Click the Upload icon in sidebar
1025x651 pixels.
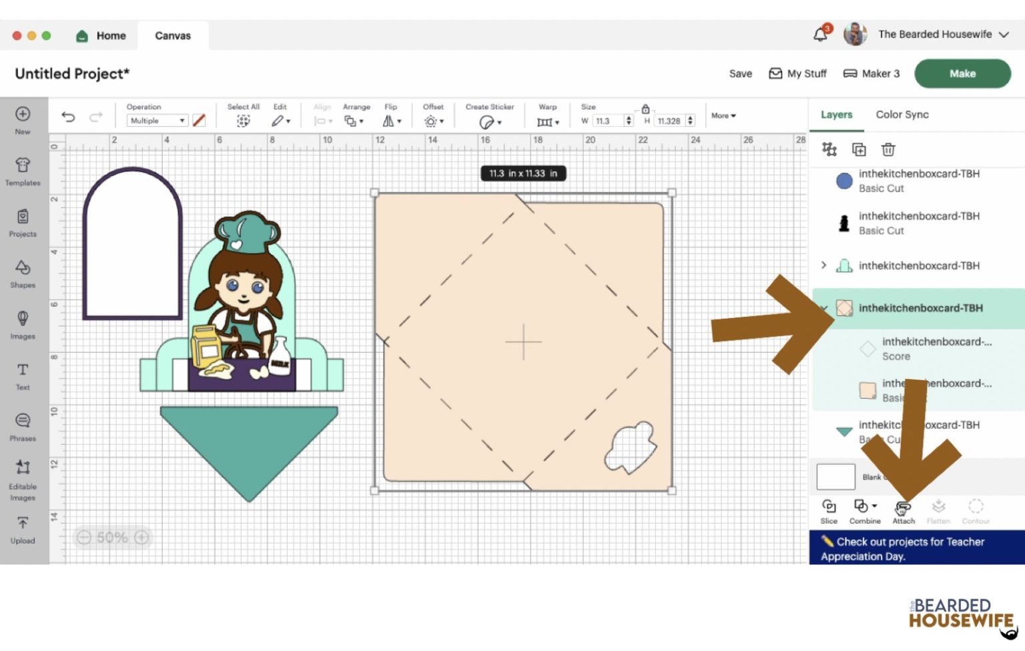[x=23, y=530]
